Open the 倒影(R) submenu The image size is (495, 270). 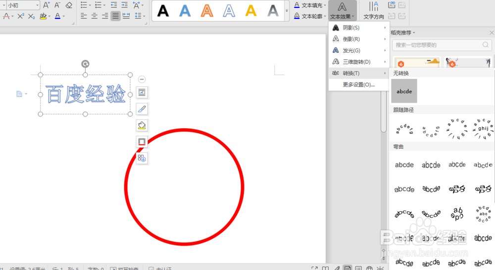[x=359, y=39]
